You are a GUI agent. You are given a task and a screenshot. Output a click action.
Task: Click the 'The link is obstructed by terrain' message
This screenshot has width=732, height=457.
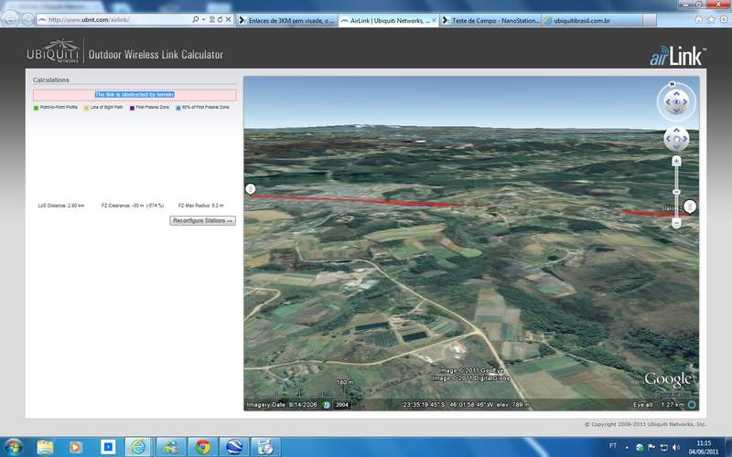point(135,95)
